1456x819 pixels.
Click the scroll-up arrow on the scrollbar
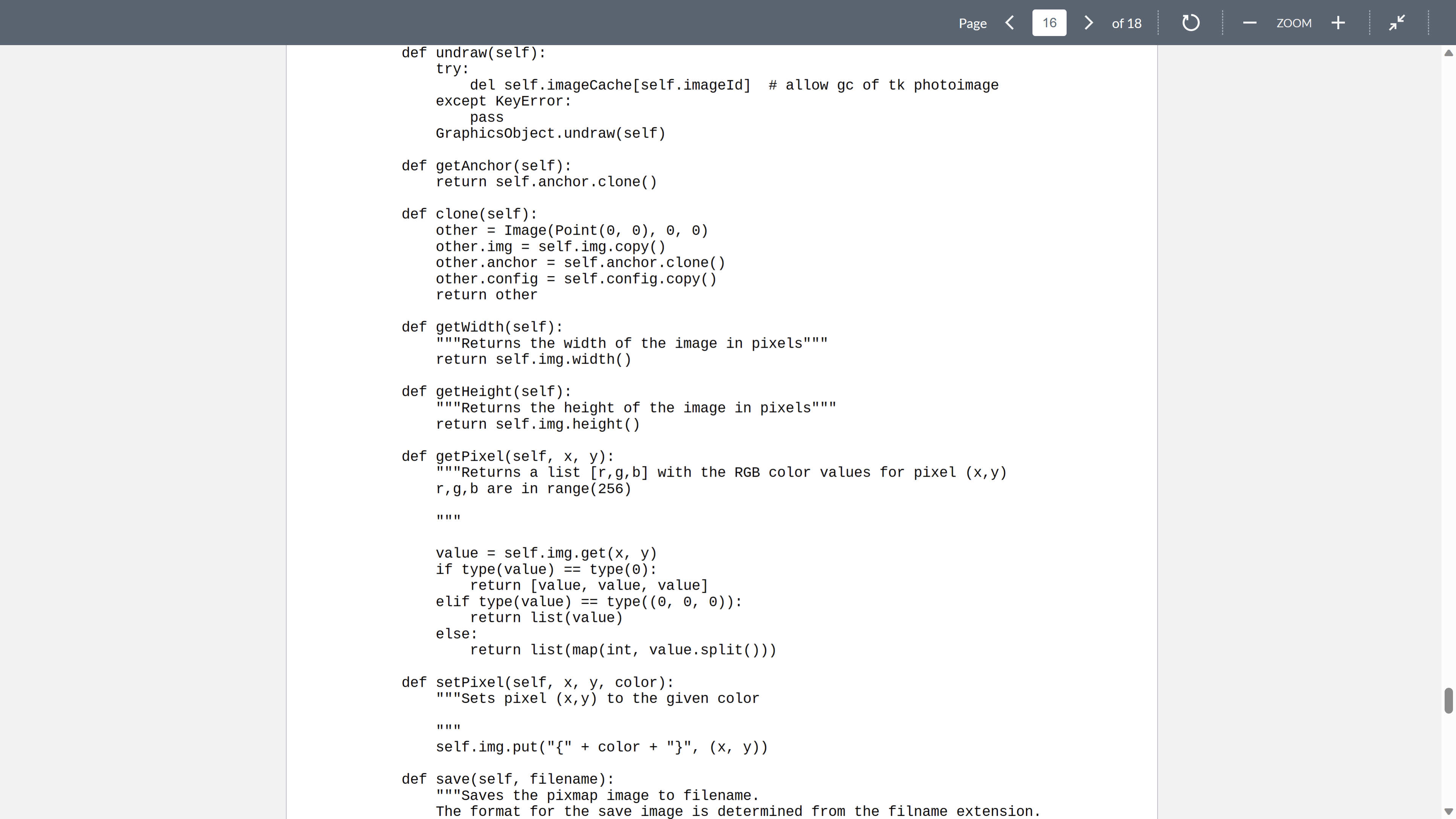[1448, 53]
